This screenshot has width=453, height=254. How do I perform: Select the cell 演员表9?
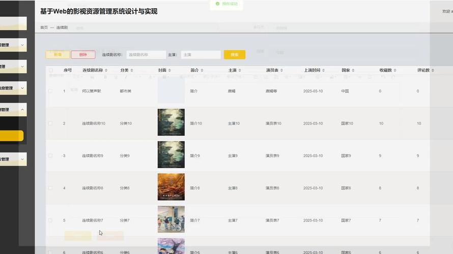point(272,155)
